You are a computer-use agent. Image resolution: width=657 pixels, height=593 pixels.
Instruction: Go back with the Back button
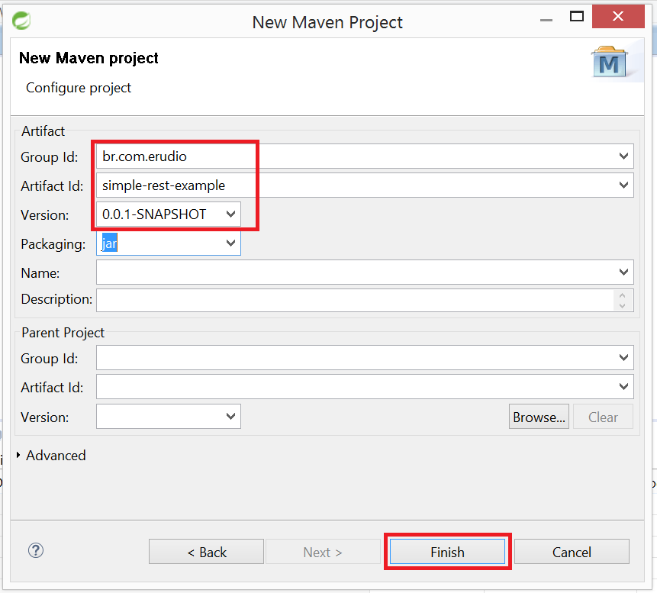206,552
